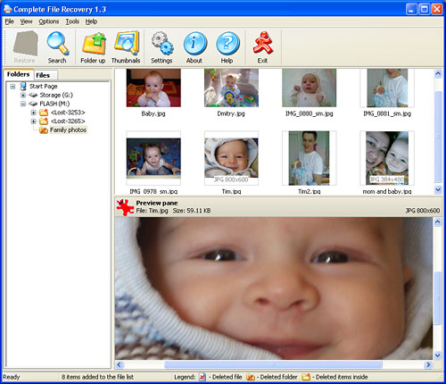Click thumbnail list vertical scrollbar thumb
The width and height of the screenshot is (446, 384).
438,137
